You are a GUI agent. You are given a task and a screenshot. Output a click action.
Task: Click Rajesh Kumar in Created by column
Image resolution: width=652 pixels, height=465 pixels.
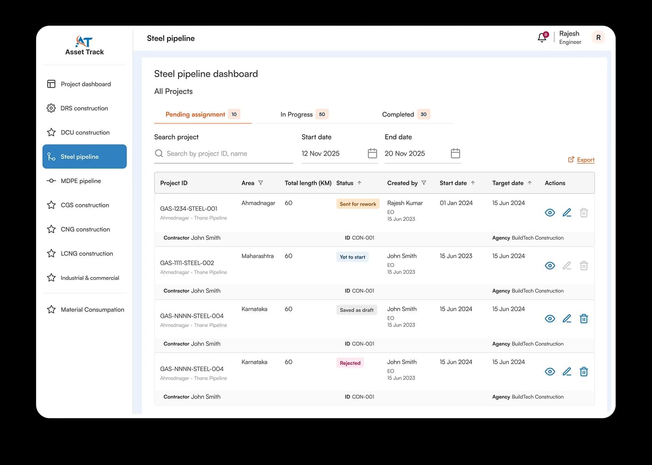[405, 203]
